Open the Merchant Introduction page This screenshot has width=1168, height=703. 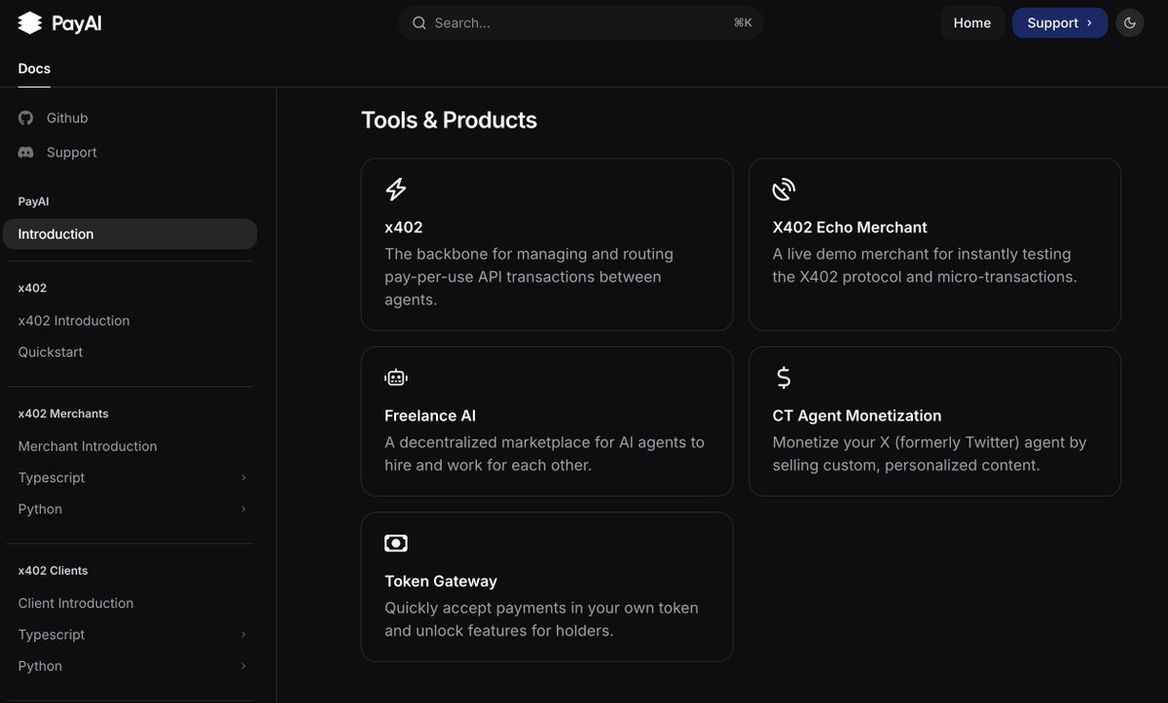coord(88,445)
